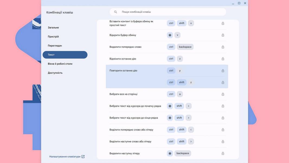
Task: Click lock icon for Видалити попереднє слово
Action: coord(223,47)
